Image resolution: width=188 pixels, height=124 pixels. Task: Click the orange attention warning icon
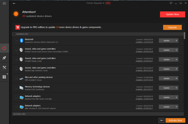(16, 14)
